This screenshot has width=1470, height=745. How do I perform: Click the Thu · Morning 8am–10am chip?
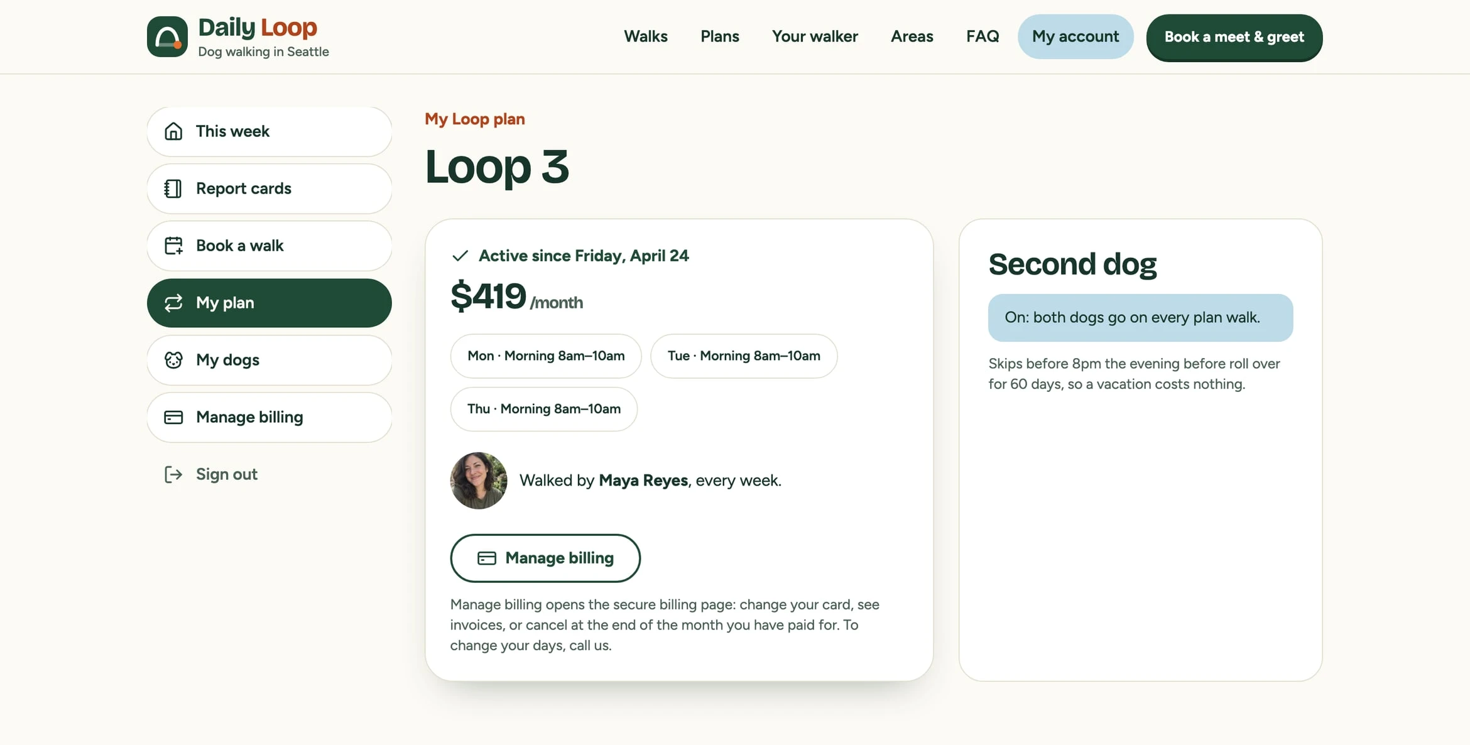[x=544, y=409]
